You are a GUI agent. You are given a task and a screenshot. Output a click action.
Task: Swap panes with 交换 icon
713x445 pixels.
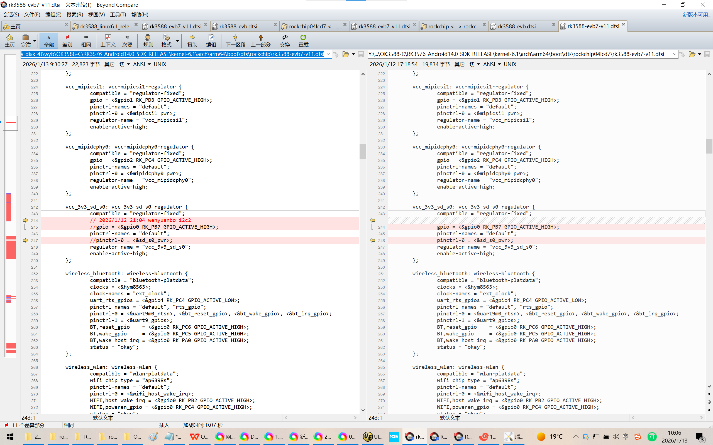pyautogui.click(x=285, y=40)
